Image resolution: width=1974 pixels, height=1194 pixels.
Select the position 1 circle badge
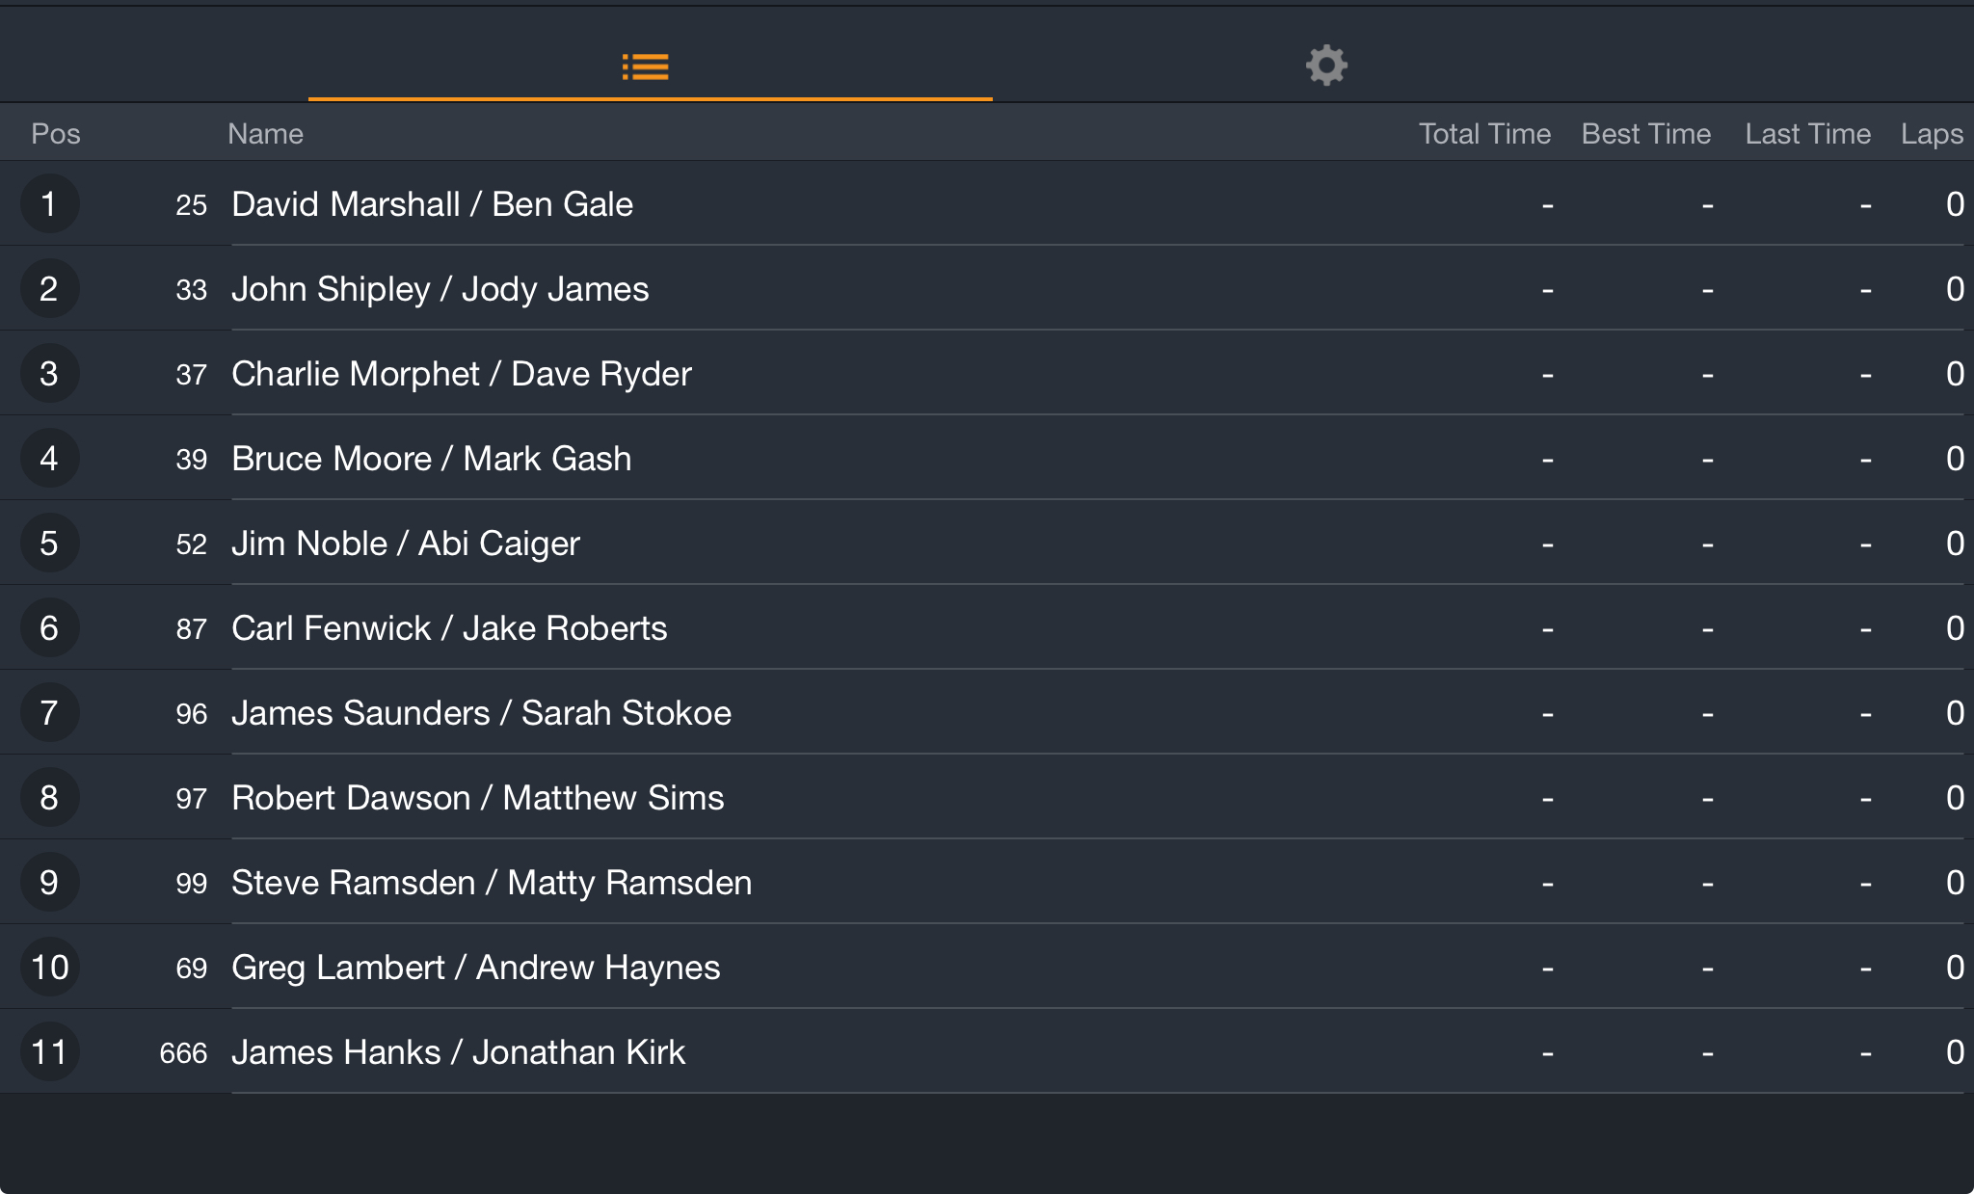[x=49, y=203]
